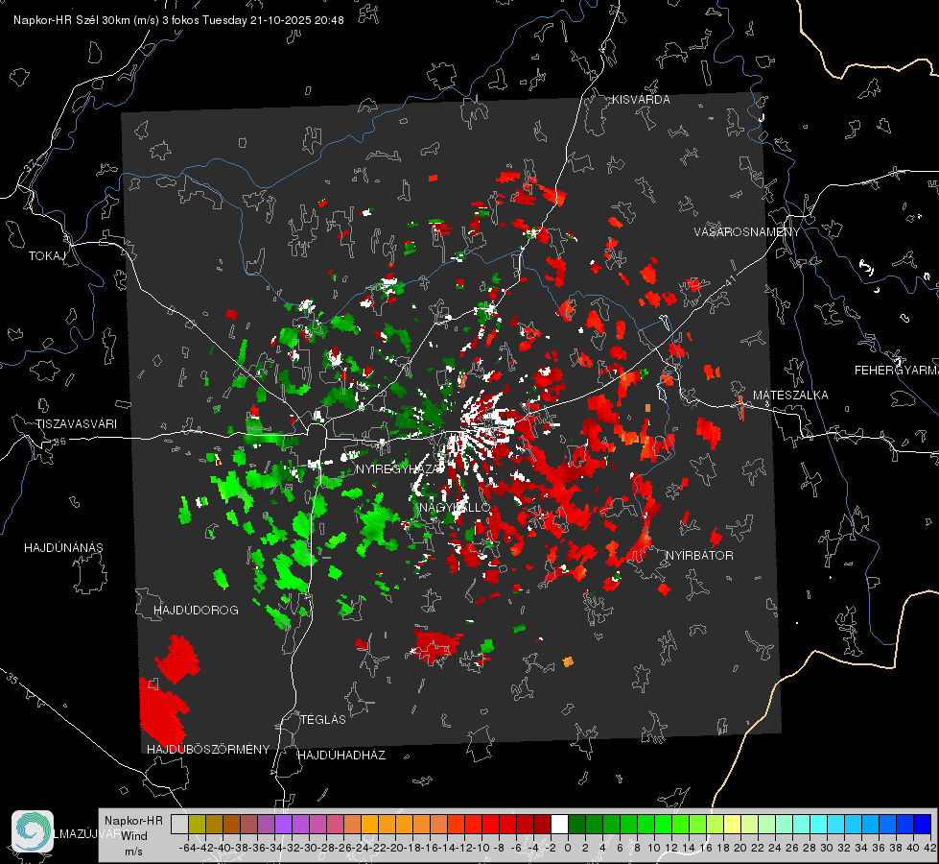Select the HAJDÚHADHÁZ label

pyautogui.click(x=341, y=755)
